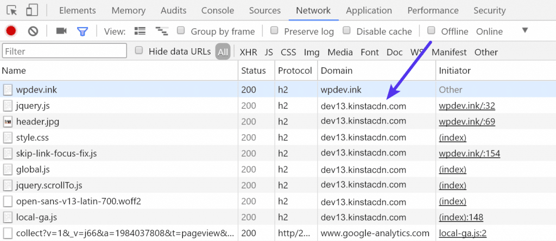
Task: Filter requests by Other type
Action: tap(486, 53)
